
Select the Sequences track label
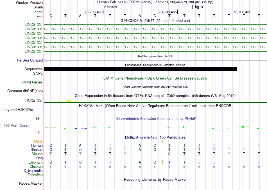pyautogui.click(x=33, y=69)
